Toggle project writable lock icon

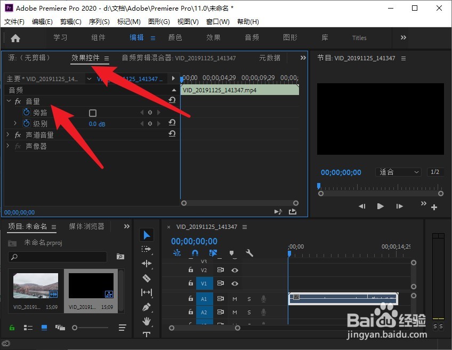pos(12,328)
